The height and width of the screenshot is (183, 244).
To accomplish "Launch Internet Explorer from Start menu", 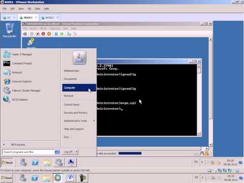I will tap(18, 81).
